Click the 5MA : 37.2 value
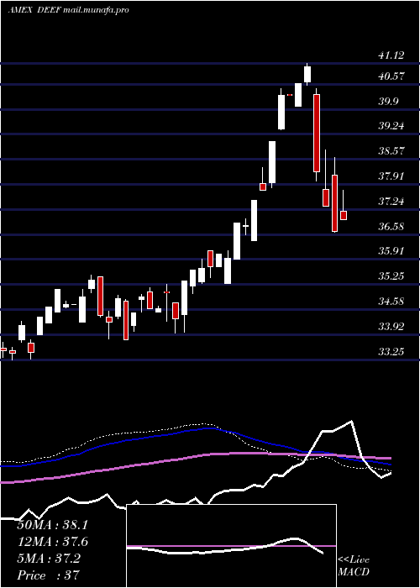 tap(49, 559)
